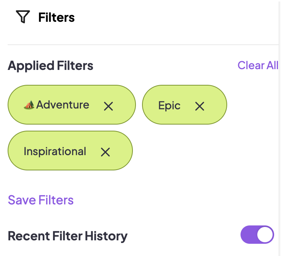281x256 pixels.
Task: Select the Adventure chip label text
Action: coord(63,105)
